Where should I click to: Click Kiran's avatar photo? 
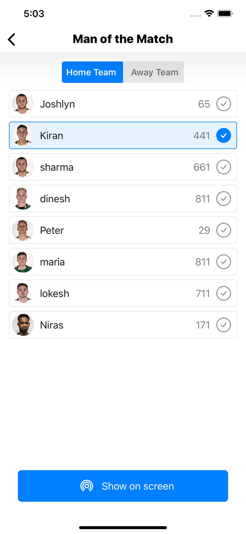[23, 135]
